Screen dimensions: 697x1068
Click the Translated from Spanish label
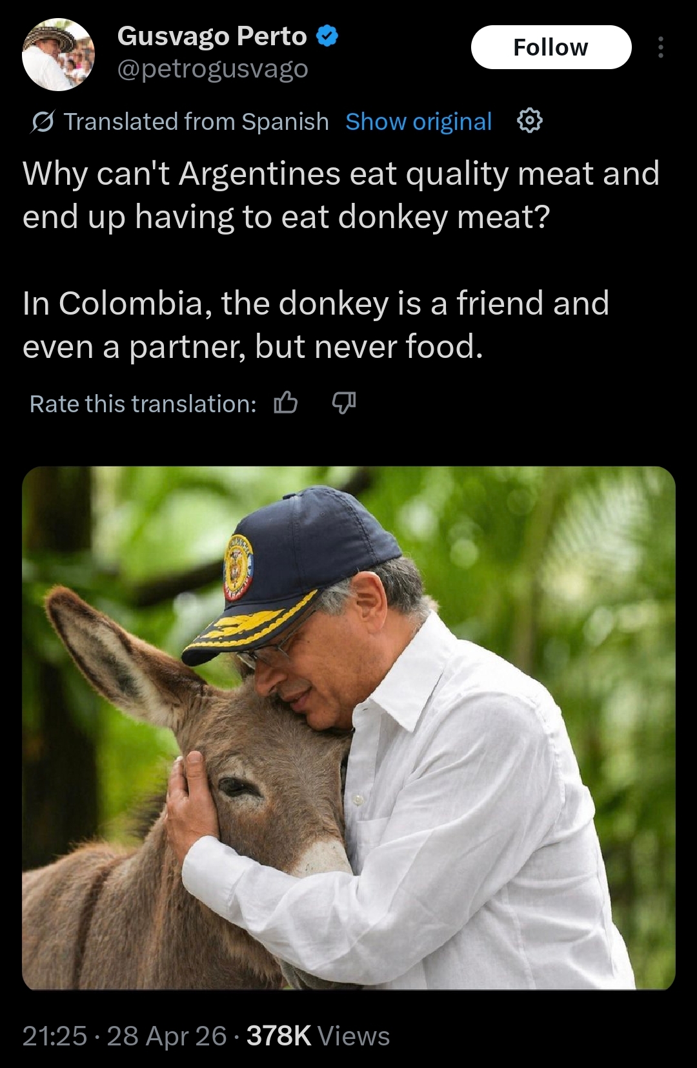pos(196,121)
